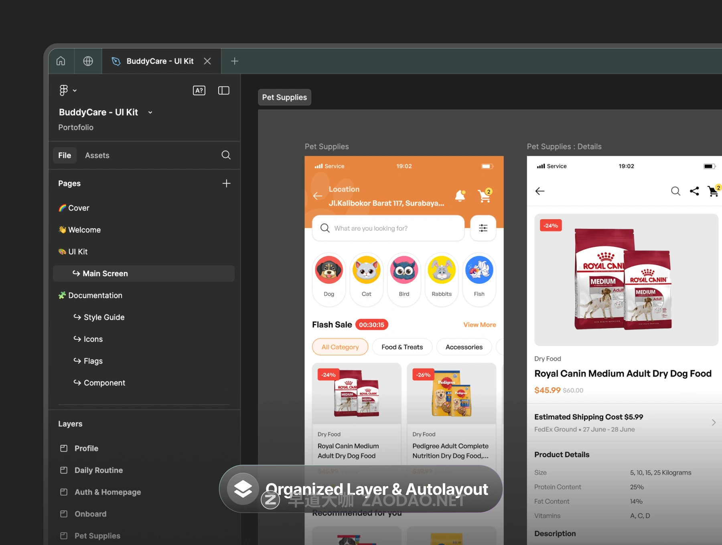Expand the BuddyCare - UI Kit file dropdown
Screen dimensions: 722x545
[x=150, y=113]
